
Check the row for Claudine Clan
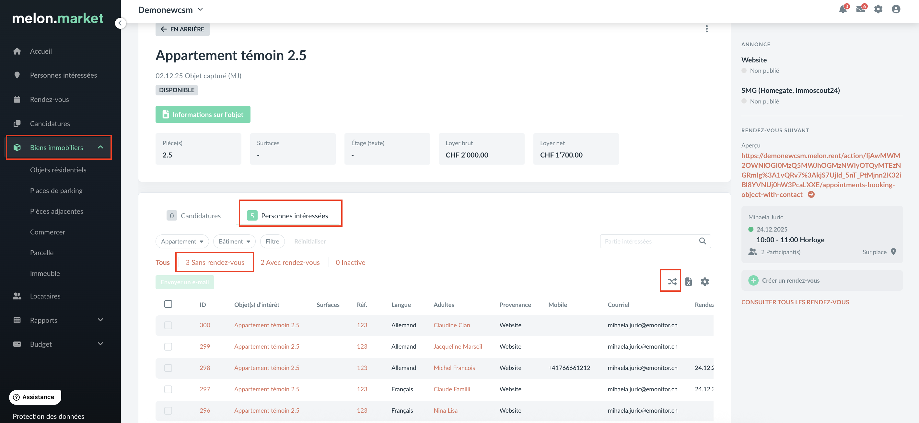[168, 325]
